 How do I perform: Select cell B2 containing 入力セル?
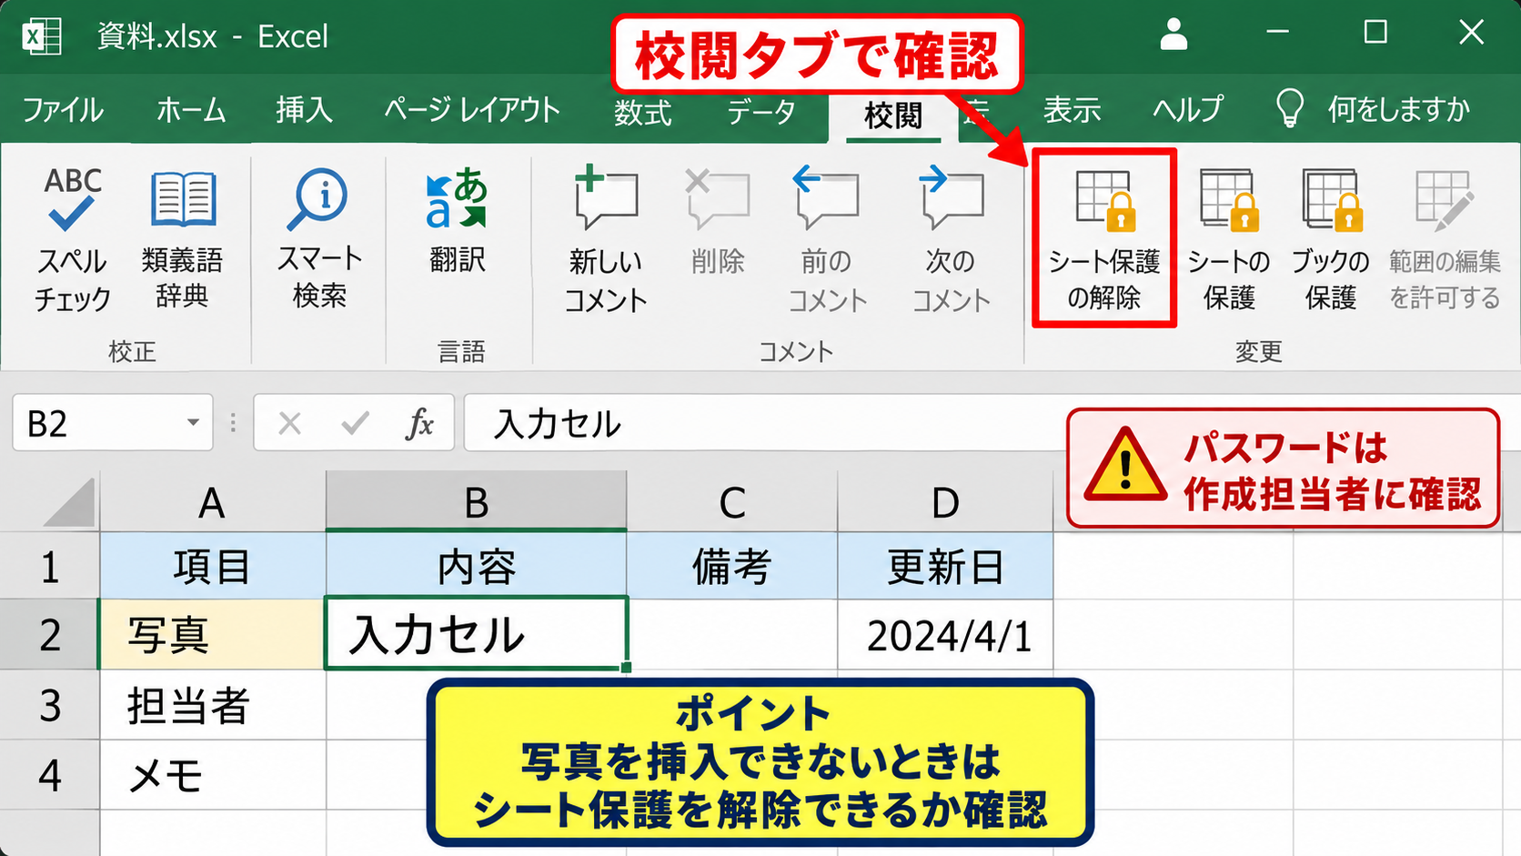(477, 634)
